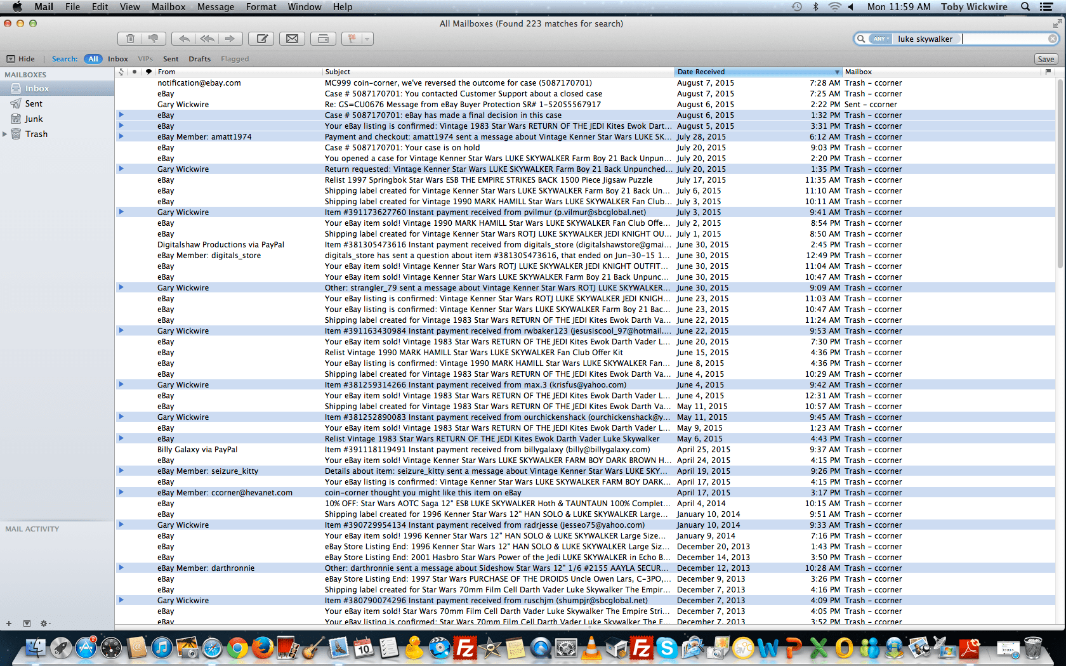Set search scope to Inbox
Screen dimensions: 1066x666
118,59
